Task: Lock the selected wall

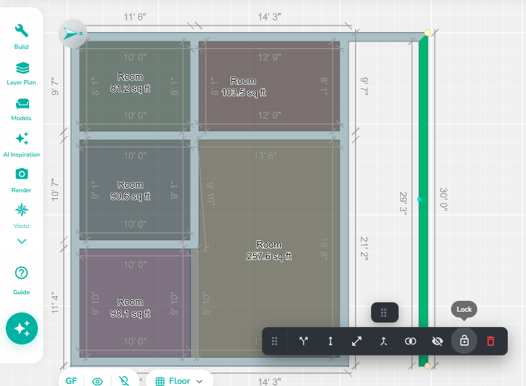Action: (x=464, y=341)
